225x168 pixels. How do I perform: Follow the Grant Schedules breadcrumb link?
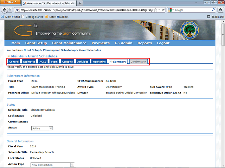coord(90,50)
